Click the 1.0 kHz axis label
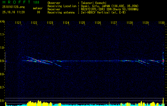This screenshot has width=167, height=106. pos(2,48)
